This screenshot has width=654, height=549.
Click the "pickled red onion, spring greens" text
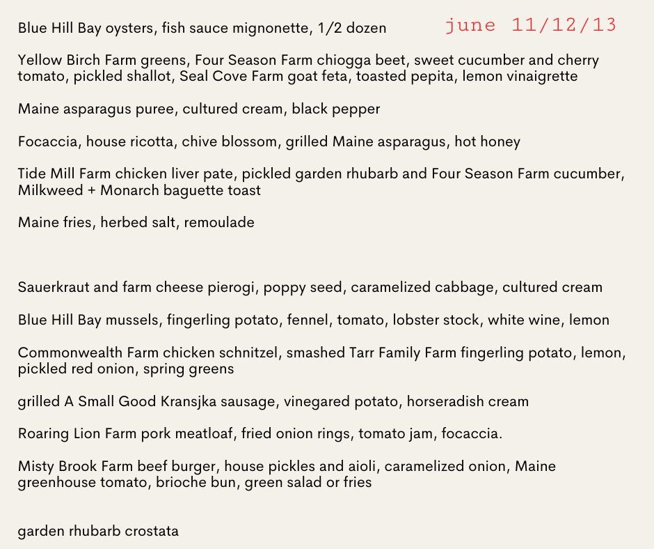pos(126,369)
